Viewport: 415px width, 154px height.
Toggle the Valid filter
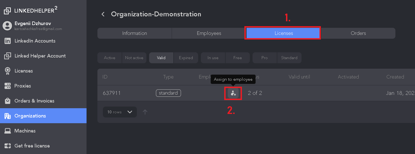(161, 58)
